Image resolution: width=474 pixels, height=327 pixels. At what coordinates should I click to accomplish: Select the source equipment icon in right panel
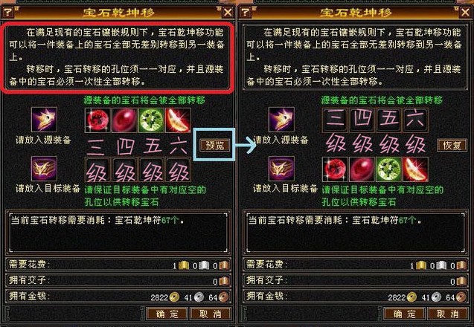[x=281, y=120]
